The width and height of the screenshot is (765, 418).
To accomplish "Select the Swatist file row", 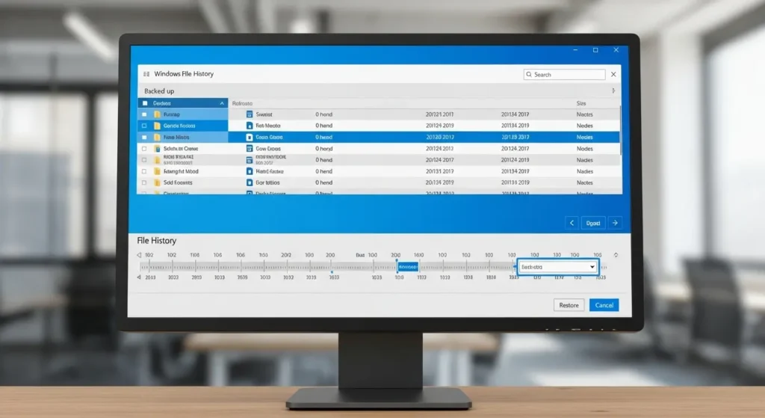I will coord(425,114).
